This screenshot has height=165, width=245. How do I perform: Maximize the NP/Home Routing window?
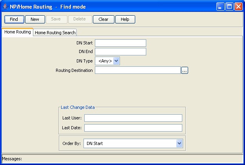pos(229,7)
